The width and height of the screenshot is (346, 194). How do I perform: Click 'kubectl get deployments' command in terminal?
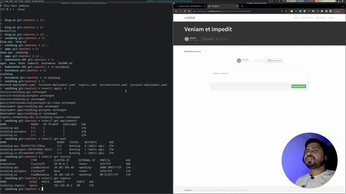tap(59, 121)
